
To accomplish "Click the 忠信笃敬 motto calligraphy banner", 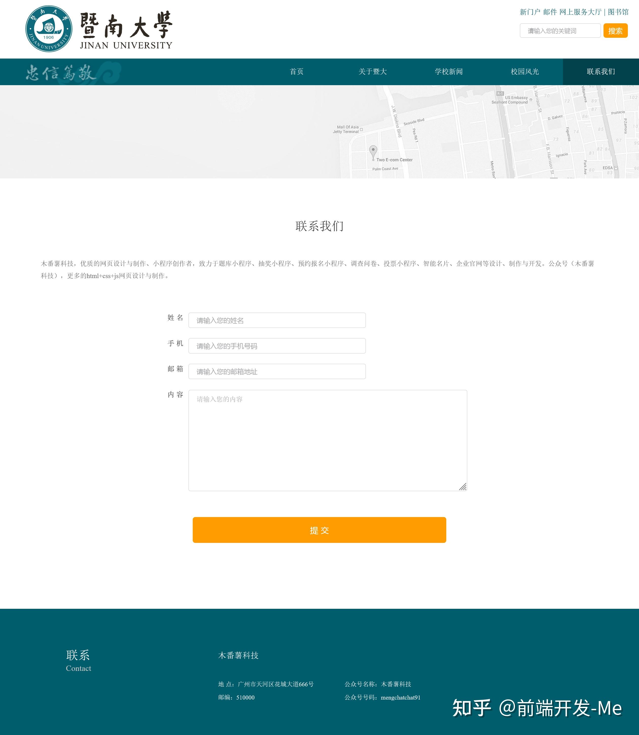I will click(x=61, y=73).
